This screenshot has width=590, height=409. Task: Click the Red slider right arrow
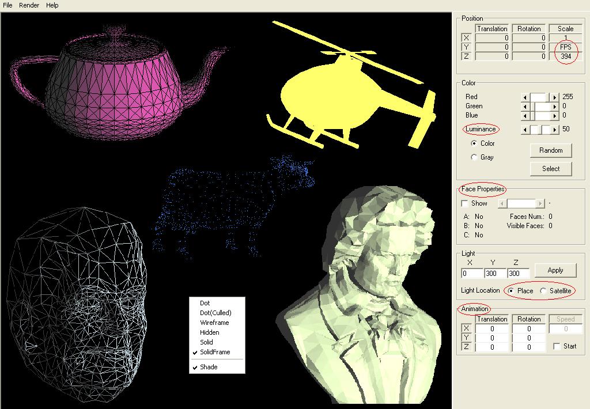click(x=554, y=97)
